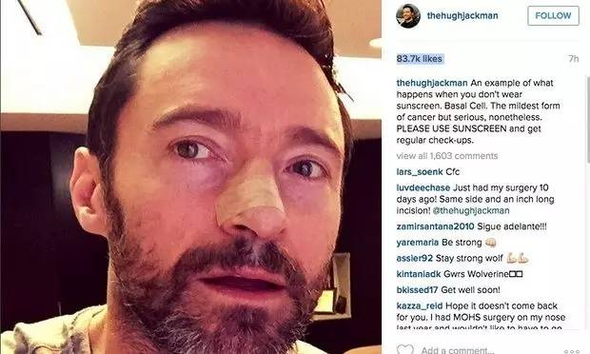The image size is (590, 354).
Task: Open assier92 commenter profile
Action: tap(415, 259)
